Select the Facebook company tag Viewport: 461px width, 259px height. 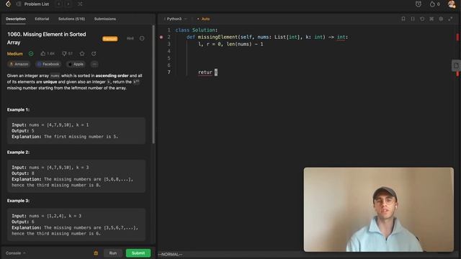point(48,64)
